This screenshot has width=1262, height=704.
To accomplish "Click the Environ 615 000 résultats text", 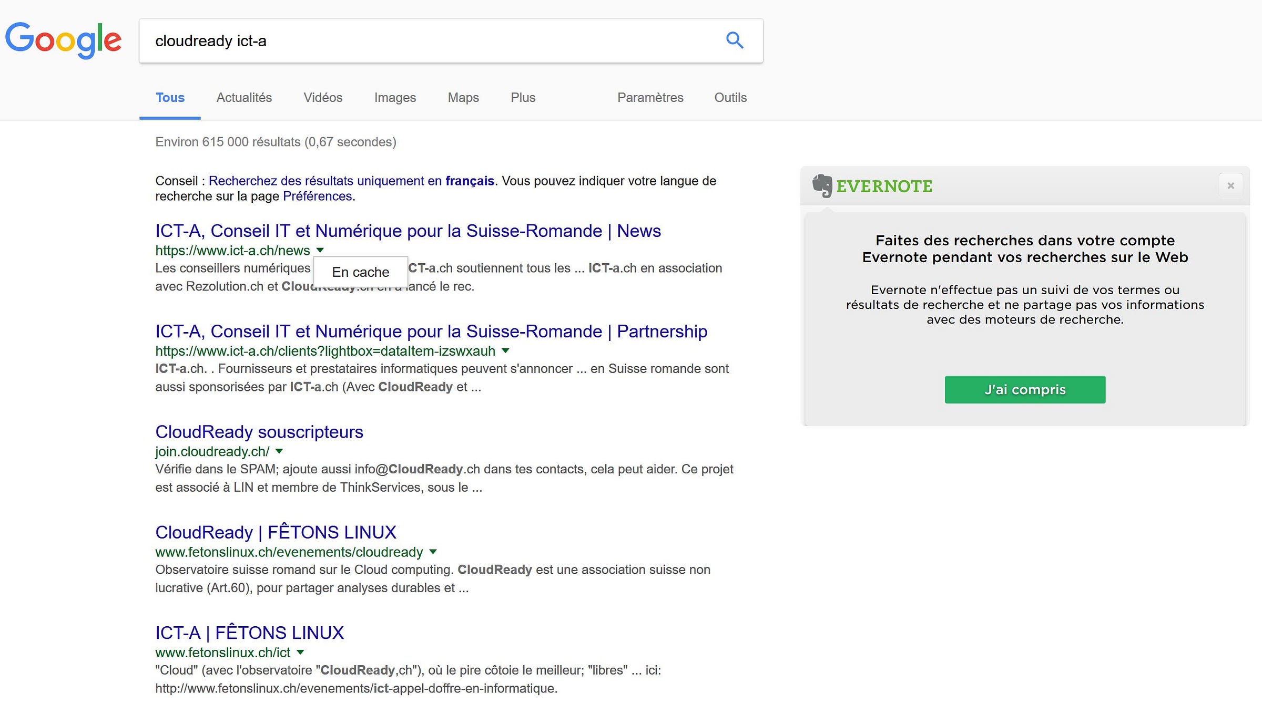I will tap(276, 142).
